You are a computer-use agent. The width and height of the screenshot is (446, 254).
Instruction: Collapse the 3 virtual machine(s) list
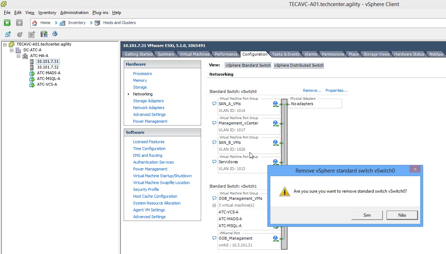click(x=214, y=206)
